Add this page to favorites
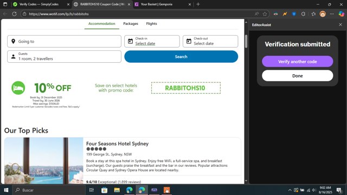347x195 pixels. tap(265, 14)
